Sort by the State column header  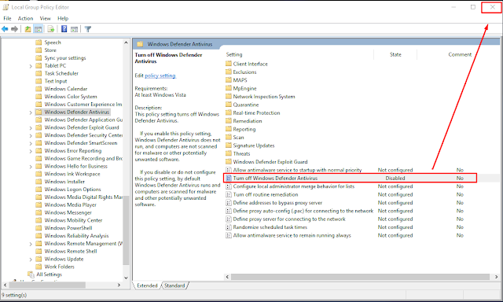[x=395, y=54]
